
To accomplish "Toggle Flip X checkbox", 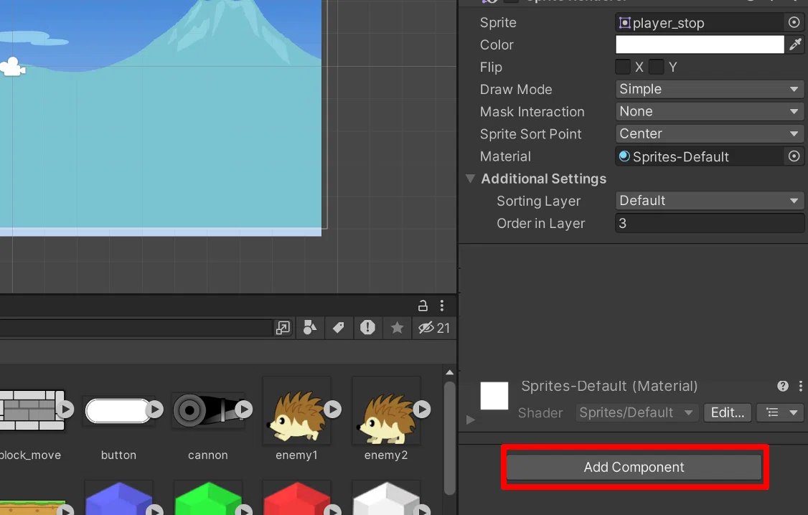I will point(622,67).
